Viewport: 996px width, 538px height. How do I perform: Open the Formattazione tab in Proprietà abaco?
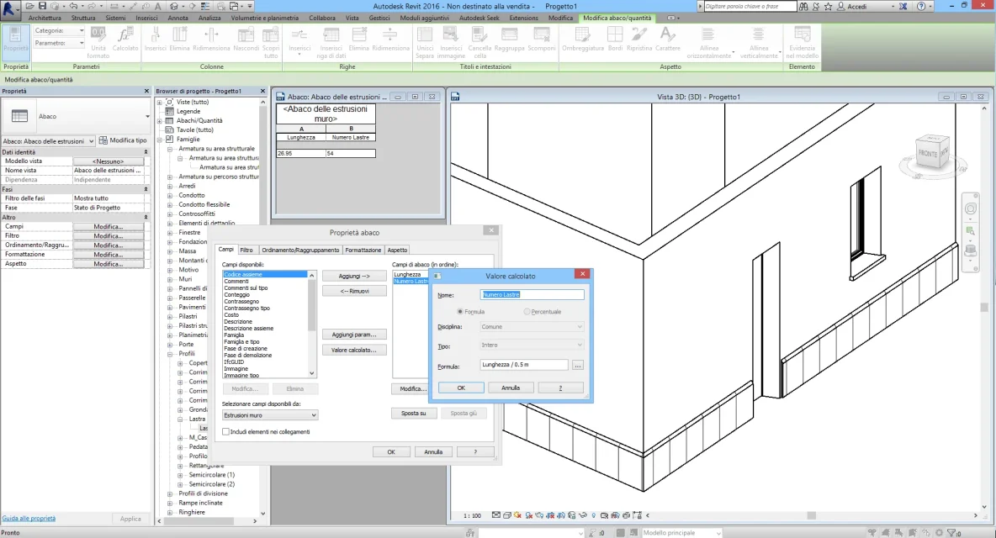pyautogui.click(x=363, y=250)
